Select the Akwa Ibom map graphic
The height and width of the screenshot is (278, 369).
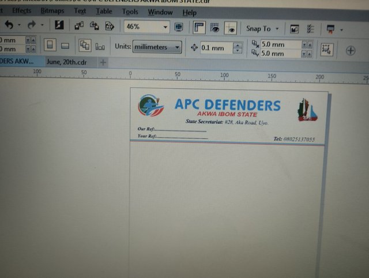coord(307,110)
